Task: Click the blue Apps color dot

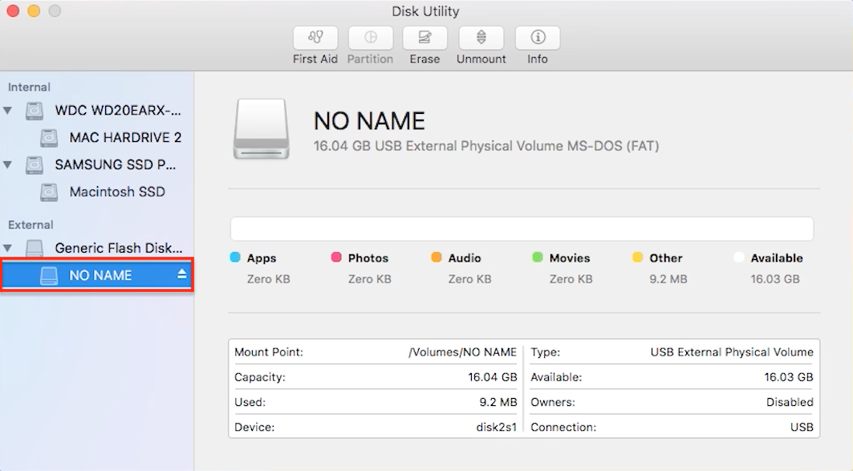Action: coord(235,258)
